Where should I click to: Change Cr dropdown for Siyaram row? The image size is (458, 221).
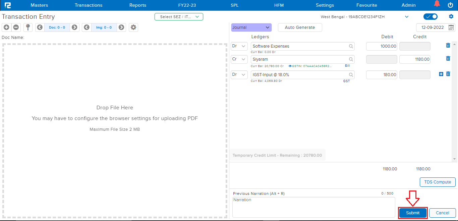[239, 59]
